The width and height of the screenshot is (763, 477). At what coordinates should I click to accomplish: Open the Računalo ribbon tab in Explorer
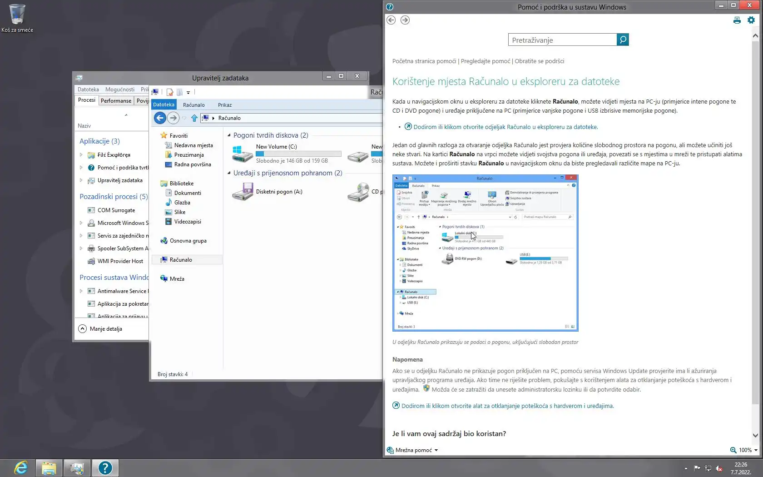tap(194, 105)
